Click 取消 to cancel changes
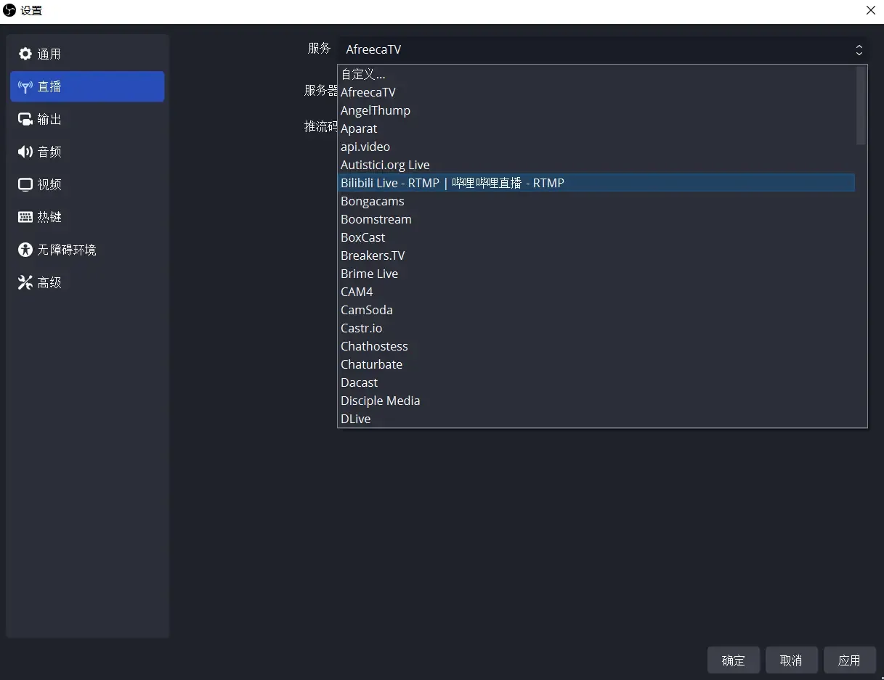 (792, 660)
